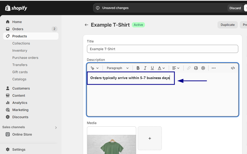Apply bold formatting in the description editor
The height and width of the screenshot is (154, 247).
(138, 68)
